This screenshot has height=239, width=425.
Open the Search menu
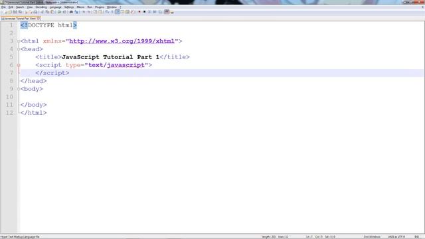pyautogui.click(x=20, y=7)
